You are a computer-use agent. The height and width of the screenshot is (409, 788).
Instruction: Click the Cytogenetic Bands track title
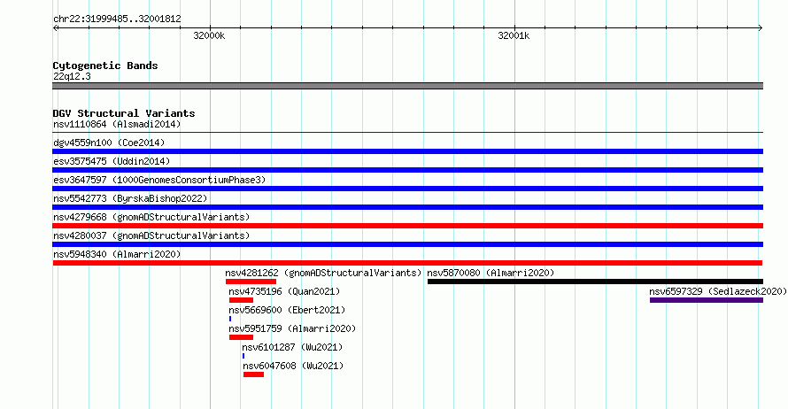pos(105,66)
